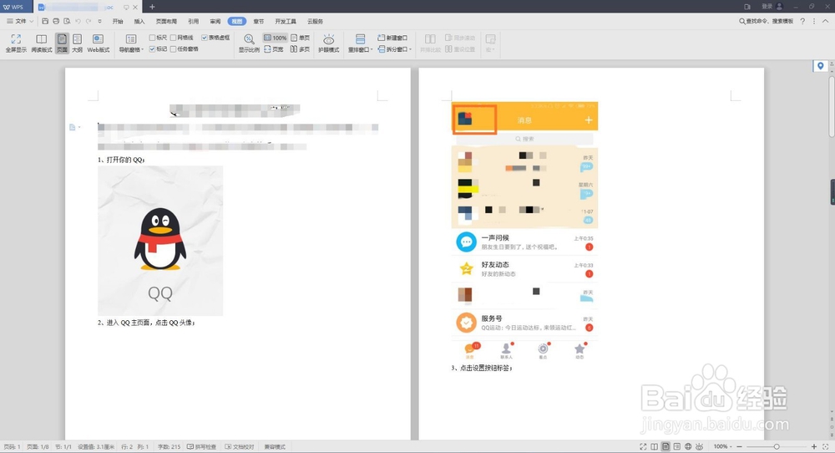
Task: Click Compatibility Mode (兼容模式) in status bar
Action: 275,446
